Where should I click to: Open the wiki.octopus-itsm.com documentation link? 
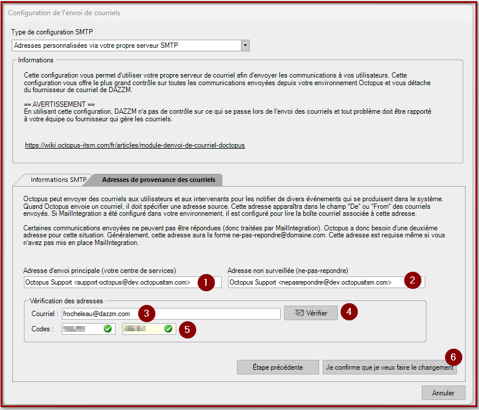(x=135, y=145)
